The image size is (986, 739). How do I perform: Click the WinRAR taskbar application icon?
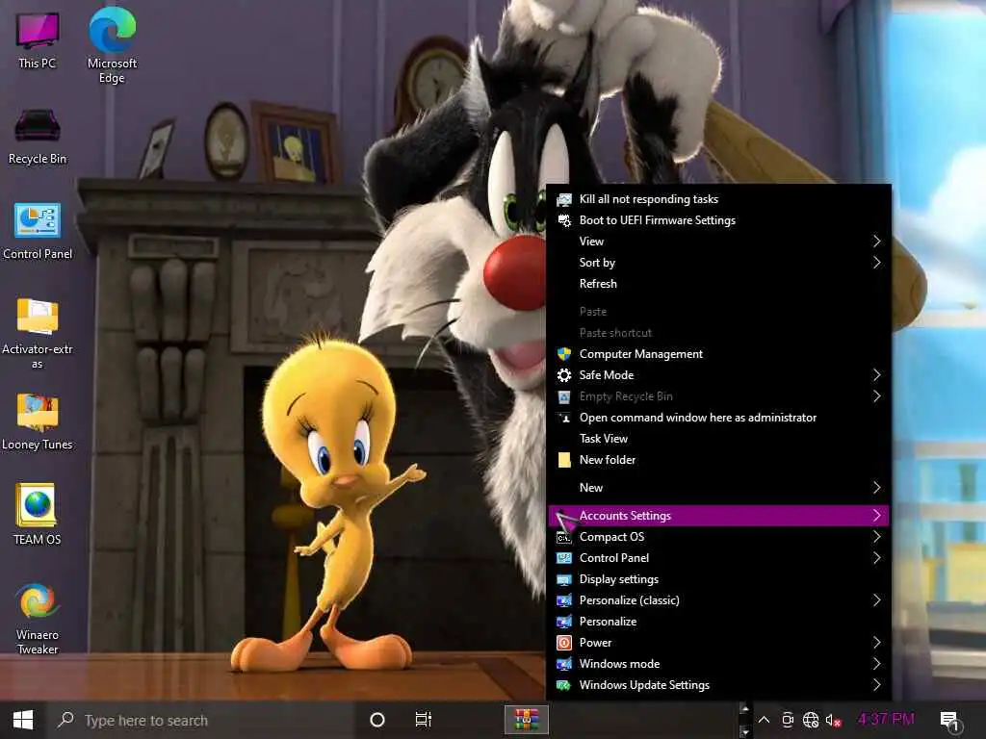coord(527,720)
